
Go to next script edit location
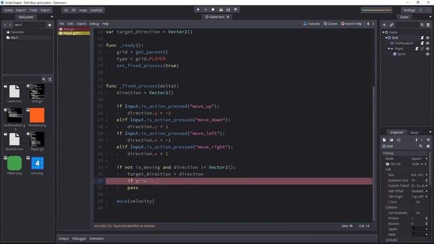(x=373, y=24)
